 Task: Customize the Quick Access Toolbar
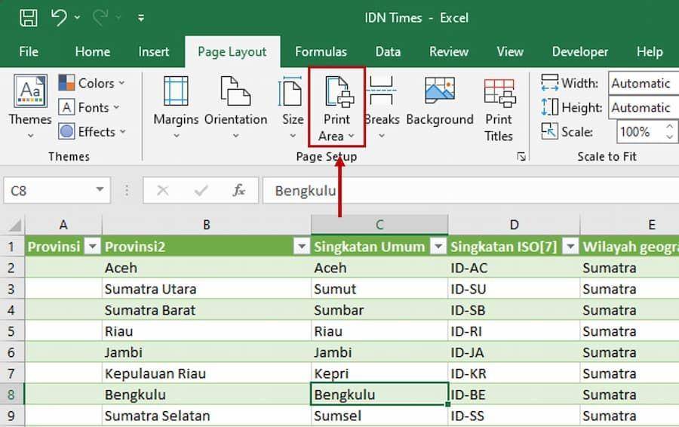pyautogui.click(x=141, y=18)
